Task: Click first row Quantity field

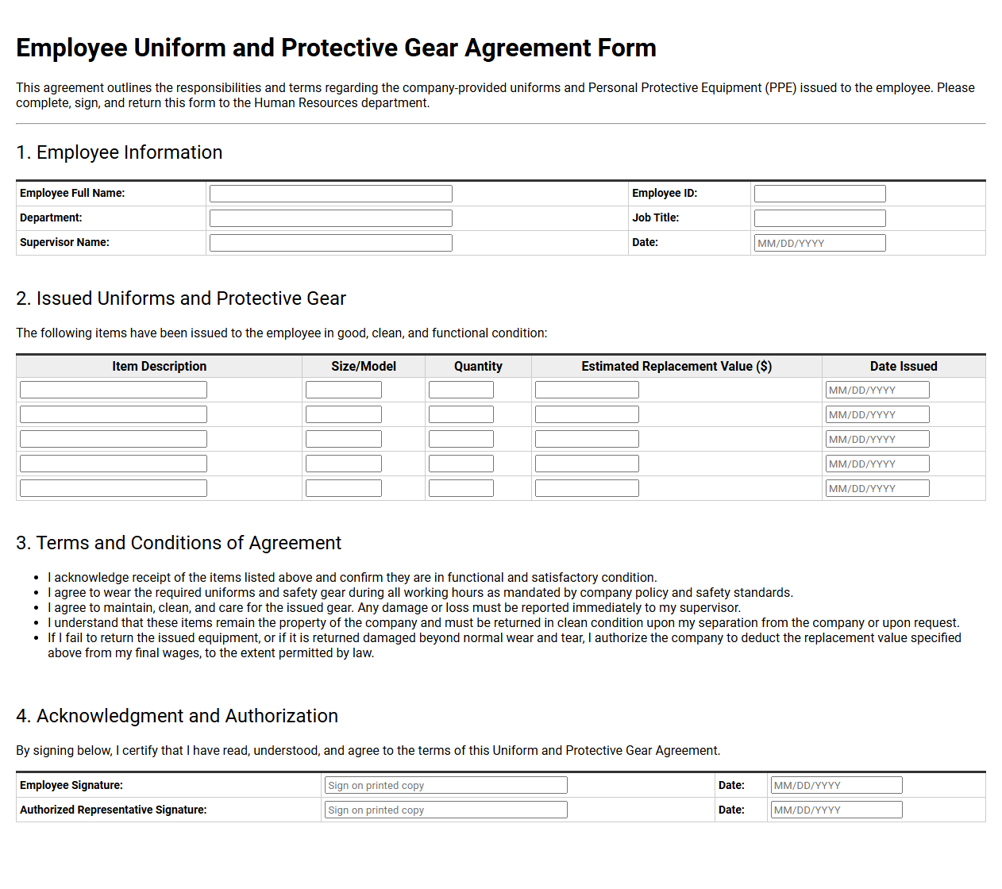Action: (x=461, y=390)
